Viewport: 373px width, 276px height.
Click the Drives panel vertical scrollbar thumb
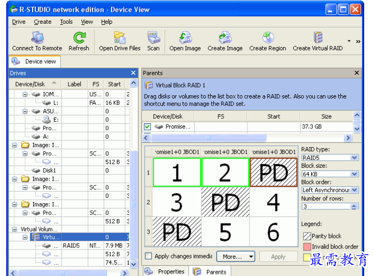134,205
